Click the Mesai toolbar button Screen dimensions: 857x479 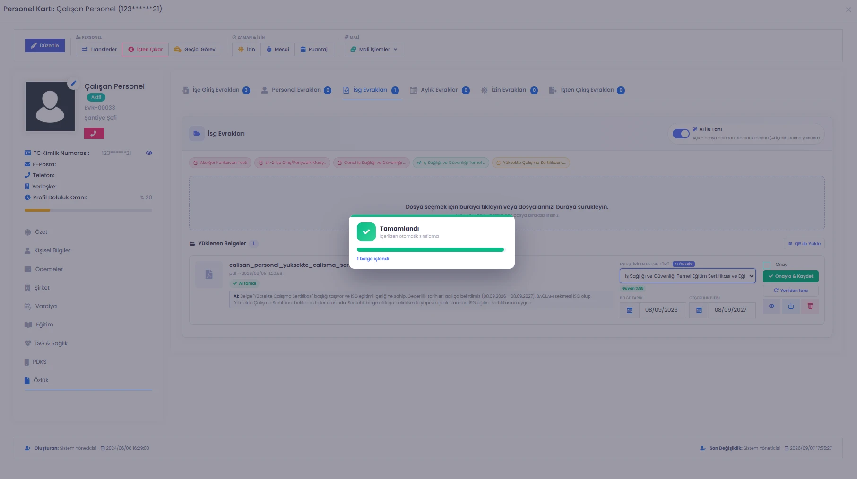coord(277,49)
